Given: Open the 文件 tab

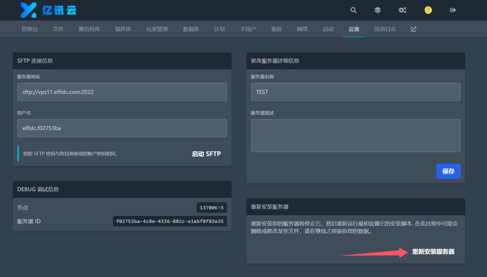Looking at the screenshot, I should coord(58,29).
